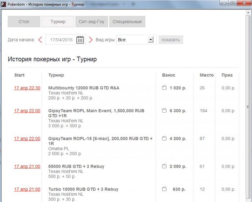Click the scrollbar up arrow
The width and height of the screenshot is (252, 202).
click(x=248, y=12)
